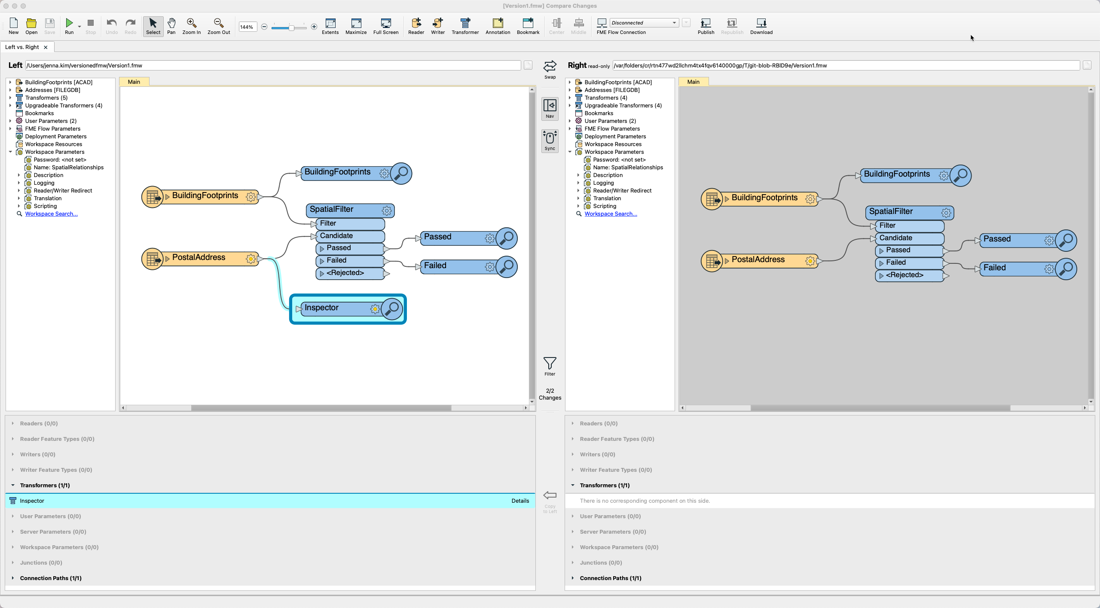Image resolution: width=1100 pixels, height=608 pixels.
Task: Select Workspace Resources in the left tree
Action: click(x=53, y=144)
